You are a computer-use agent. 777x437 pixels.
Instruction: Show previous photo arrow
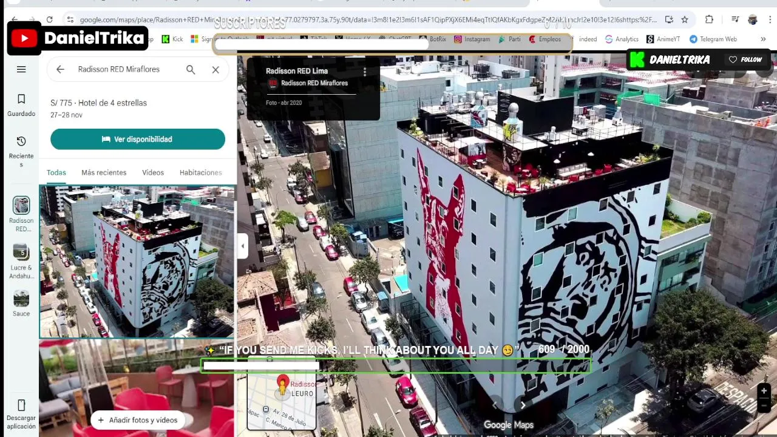495,405
